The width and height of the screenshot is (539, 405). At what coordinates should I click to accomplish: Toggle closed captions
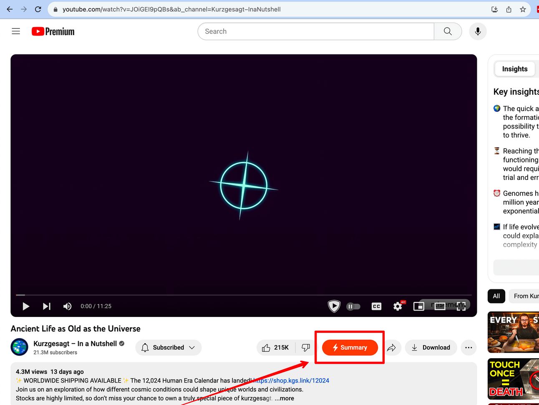coord(376,306)
